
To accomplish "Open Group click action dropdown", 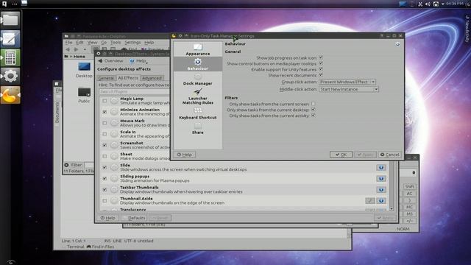I will pos(347,82).
